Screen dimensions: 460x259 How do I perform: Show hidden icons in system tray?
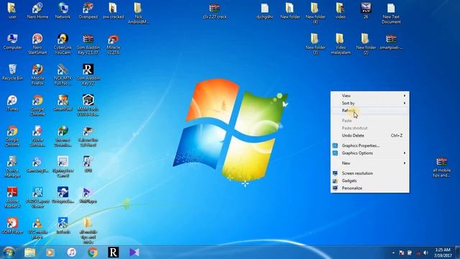click(393, 253)
